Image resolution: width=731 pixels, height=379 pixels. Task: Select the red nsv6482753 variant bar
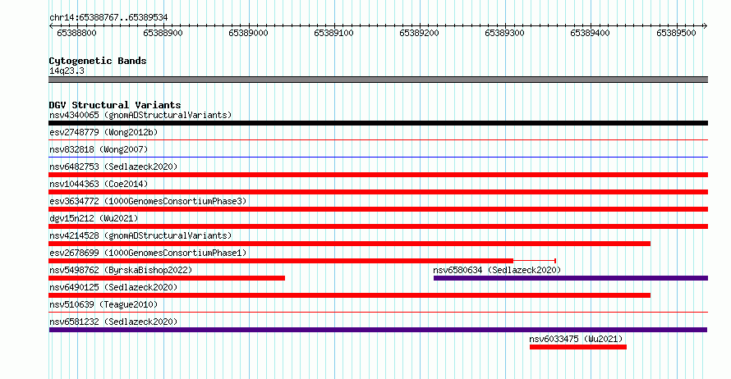[x=378, y=175]
